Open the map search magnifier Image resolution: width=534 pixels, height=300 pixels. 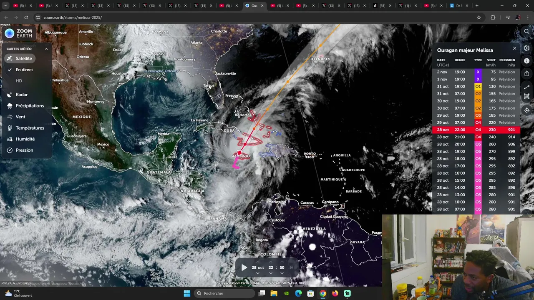pyautogui.click(x=527, y=32)
